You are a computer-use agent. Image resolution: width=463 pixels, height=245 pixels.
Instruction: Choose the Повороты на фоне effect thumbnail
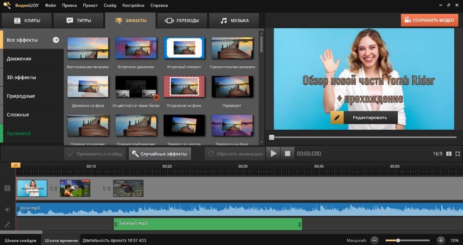tap(232, 126)
